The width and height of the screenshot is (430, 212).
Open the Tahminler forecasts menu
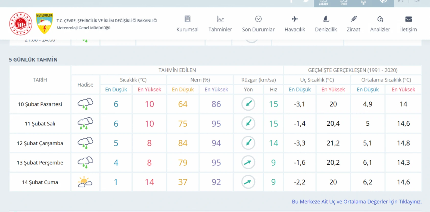[x=220, y=24]
